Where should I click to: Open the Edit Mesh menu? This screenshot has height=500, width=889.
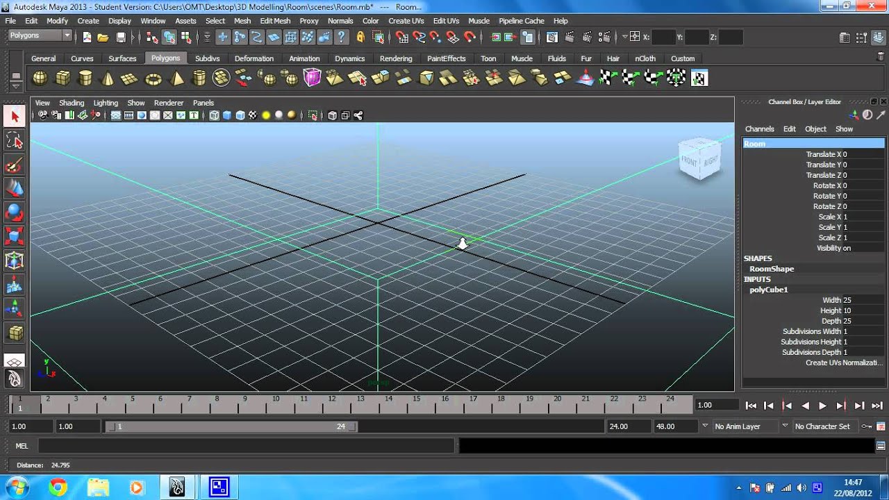[275, 21]
